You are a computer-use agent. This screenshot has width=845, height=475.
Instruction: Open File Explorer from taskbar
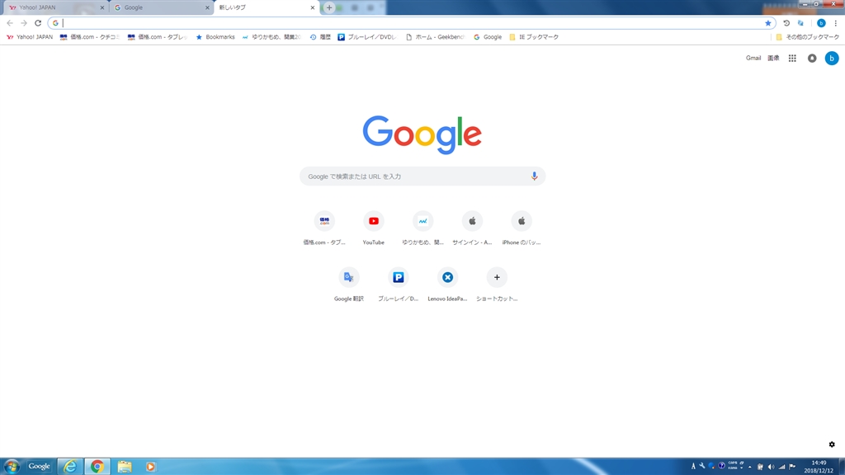125,467
